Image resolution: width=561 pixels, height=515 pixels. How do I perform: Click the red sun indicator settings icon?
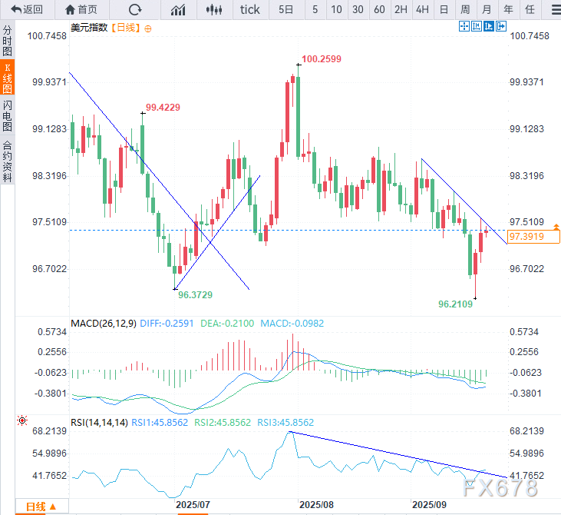point(21,421)
